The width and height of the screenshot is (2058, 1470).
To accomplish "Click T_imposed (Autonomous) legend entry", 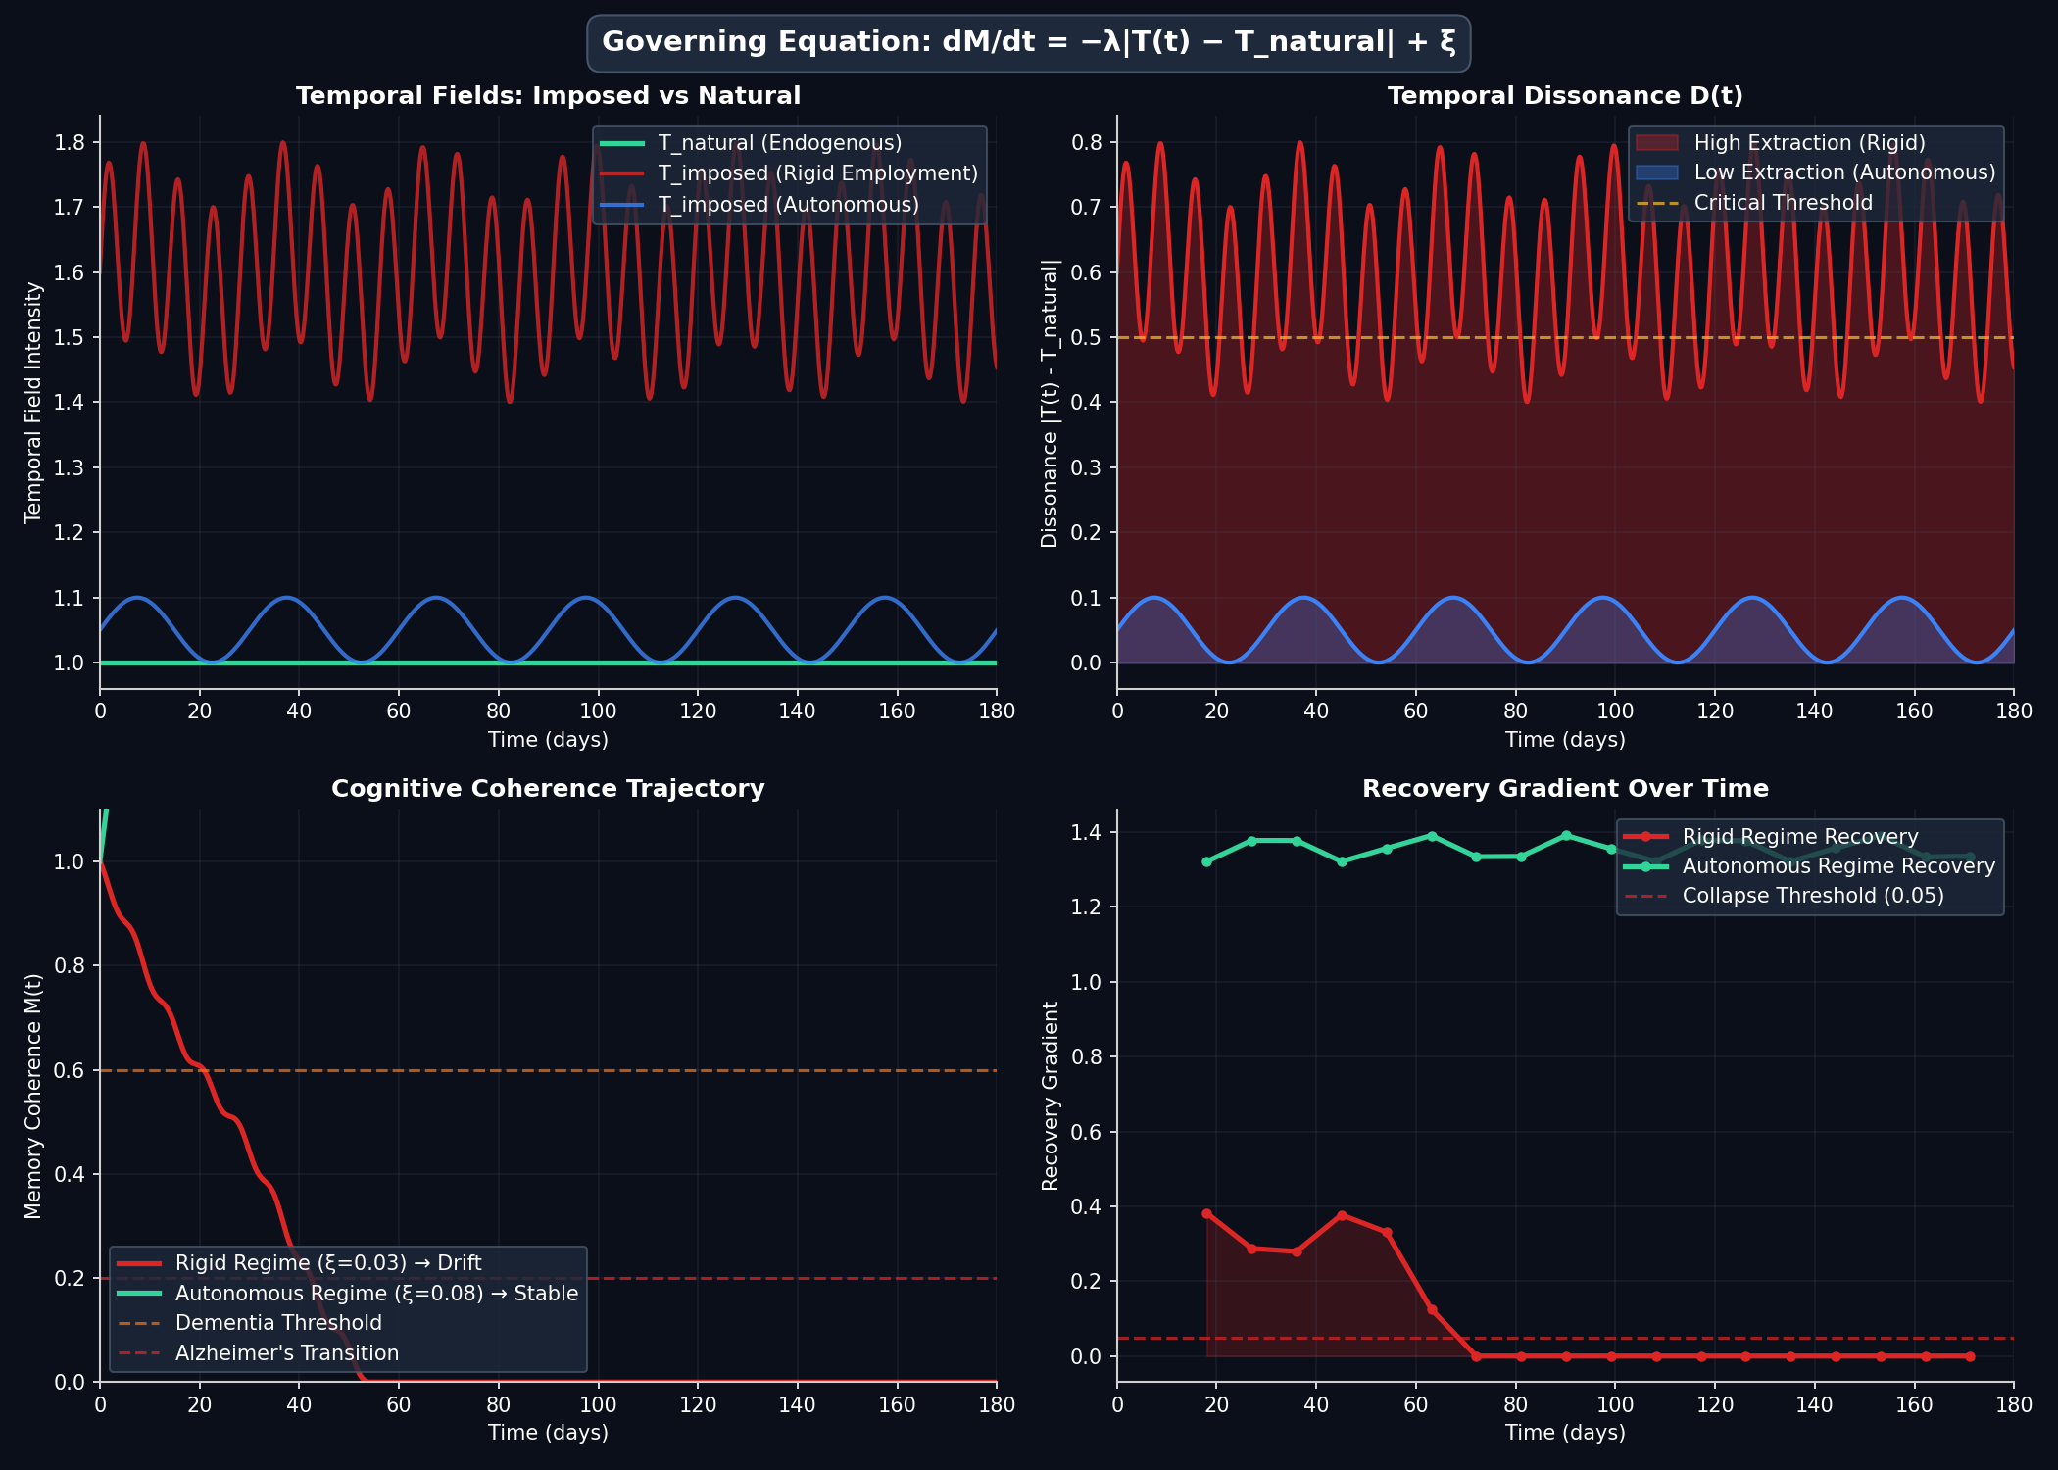I will 788,205.
